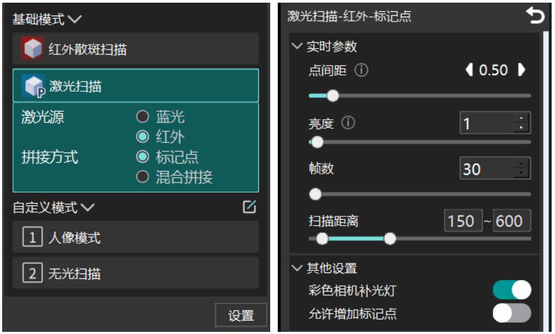Screen dimensions: 555x334
Task: Click the 亮度 slider handle
Action: click(317, 142)
